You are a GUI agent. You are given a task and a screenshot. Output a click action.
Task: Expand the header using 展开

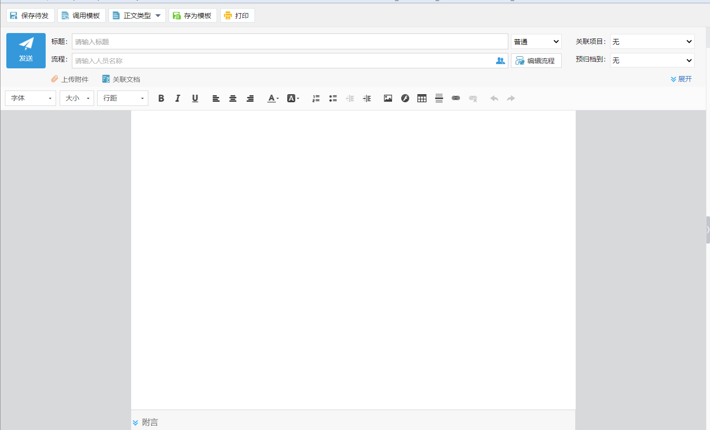(x=682, y=79)
